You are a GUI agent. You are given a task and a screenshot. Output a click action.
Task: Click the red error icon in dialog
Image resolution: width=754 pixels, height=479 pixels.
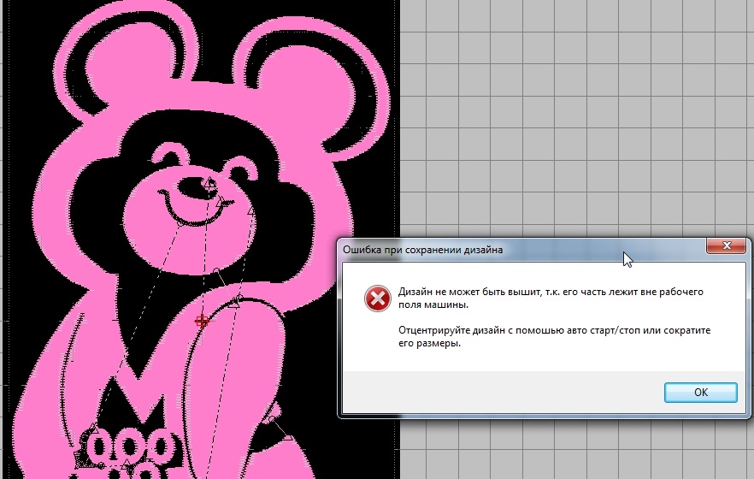378,299
